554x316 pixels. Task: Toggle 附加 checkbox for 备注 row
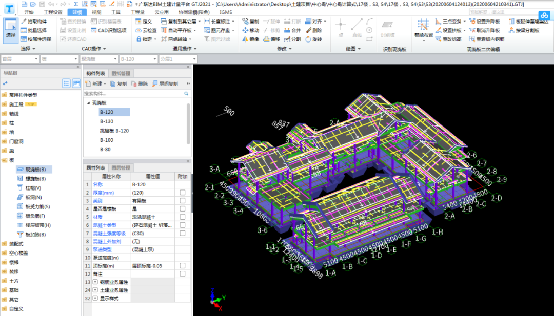pos(182,273)
